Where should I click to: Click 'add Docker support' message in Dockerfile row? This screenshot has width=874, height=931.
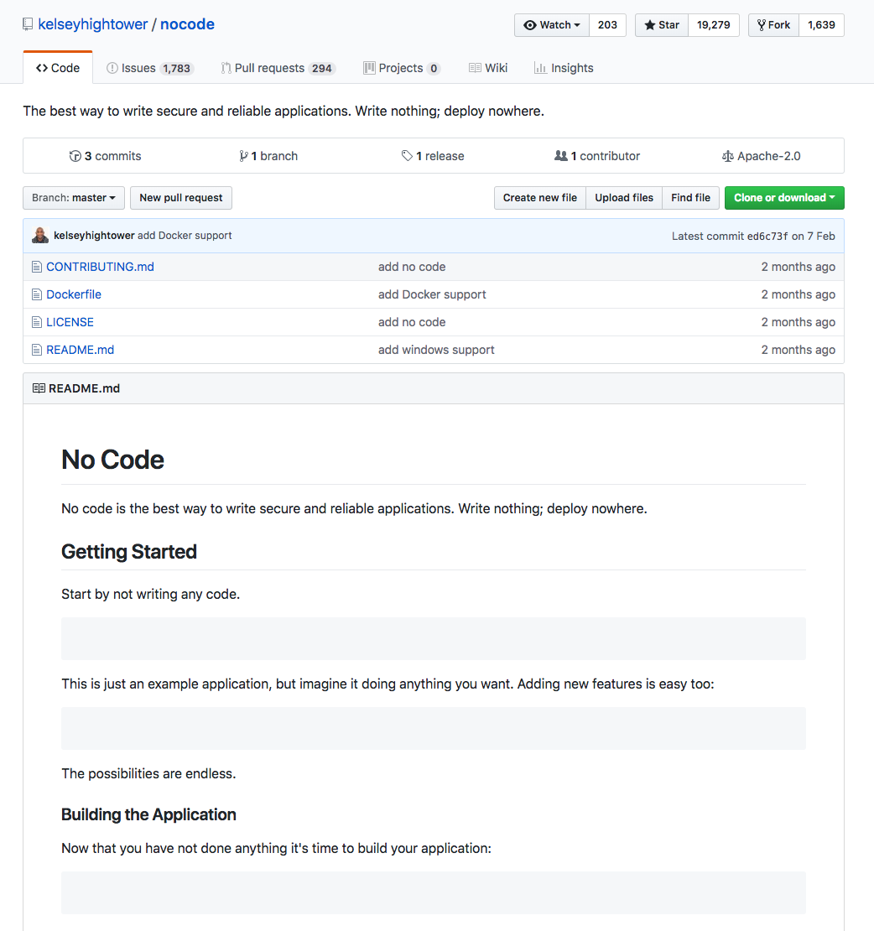point(432,294)
